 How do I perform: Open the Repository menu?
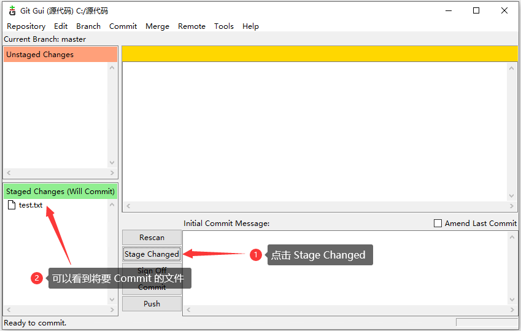click(x=26, y=26)
